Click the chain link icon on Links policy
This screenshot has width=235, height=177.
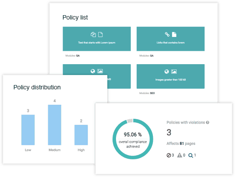(x=167, y=34)
